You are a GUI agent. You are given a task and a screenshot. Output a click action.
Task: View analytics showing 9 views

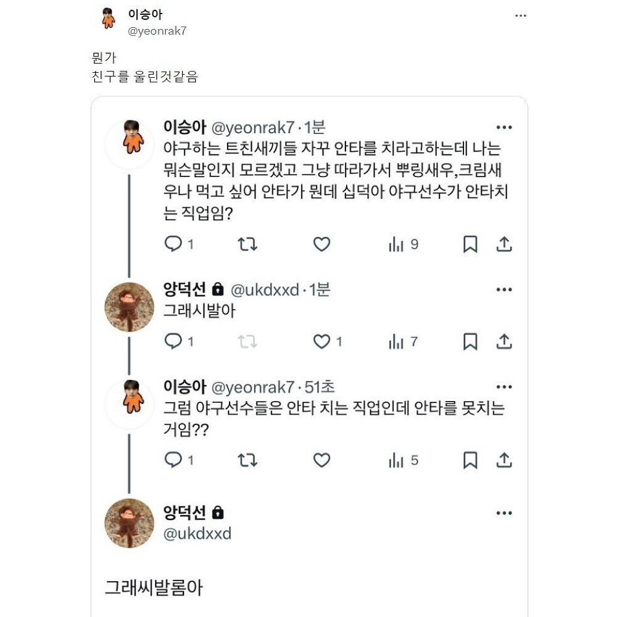[x=404, y=244]
